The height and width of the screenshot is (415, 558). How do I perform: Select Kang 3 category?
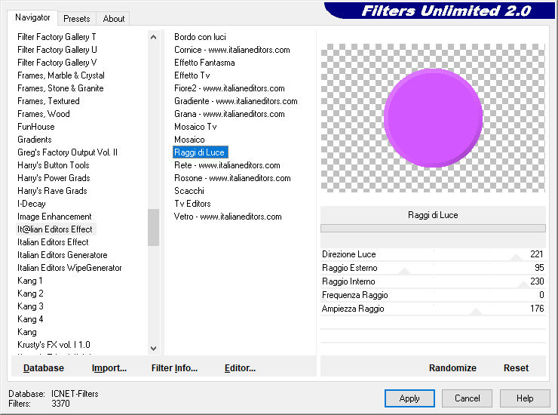point(30,306)
